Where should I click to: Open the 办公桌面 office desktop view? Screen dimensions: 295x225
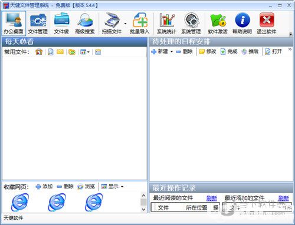click(14, 23)
